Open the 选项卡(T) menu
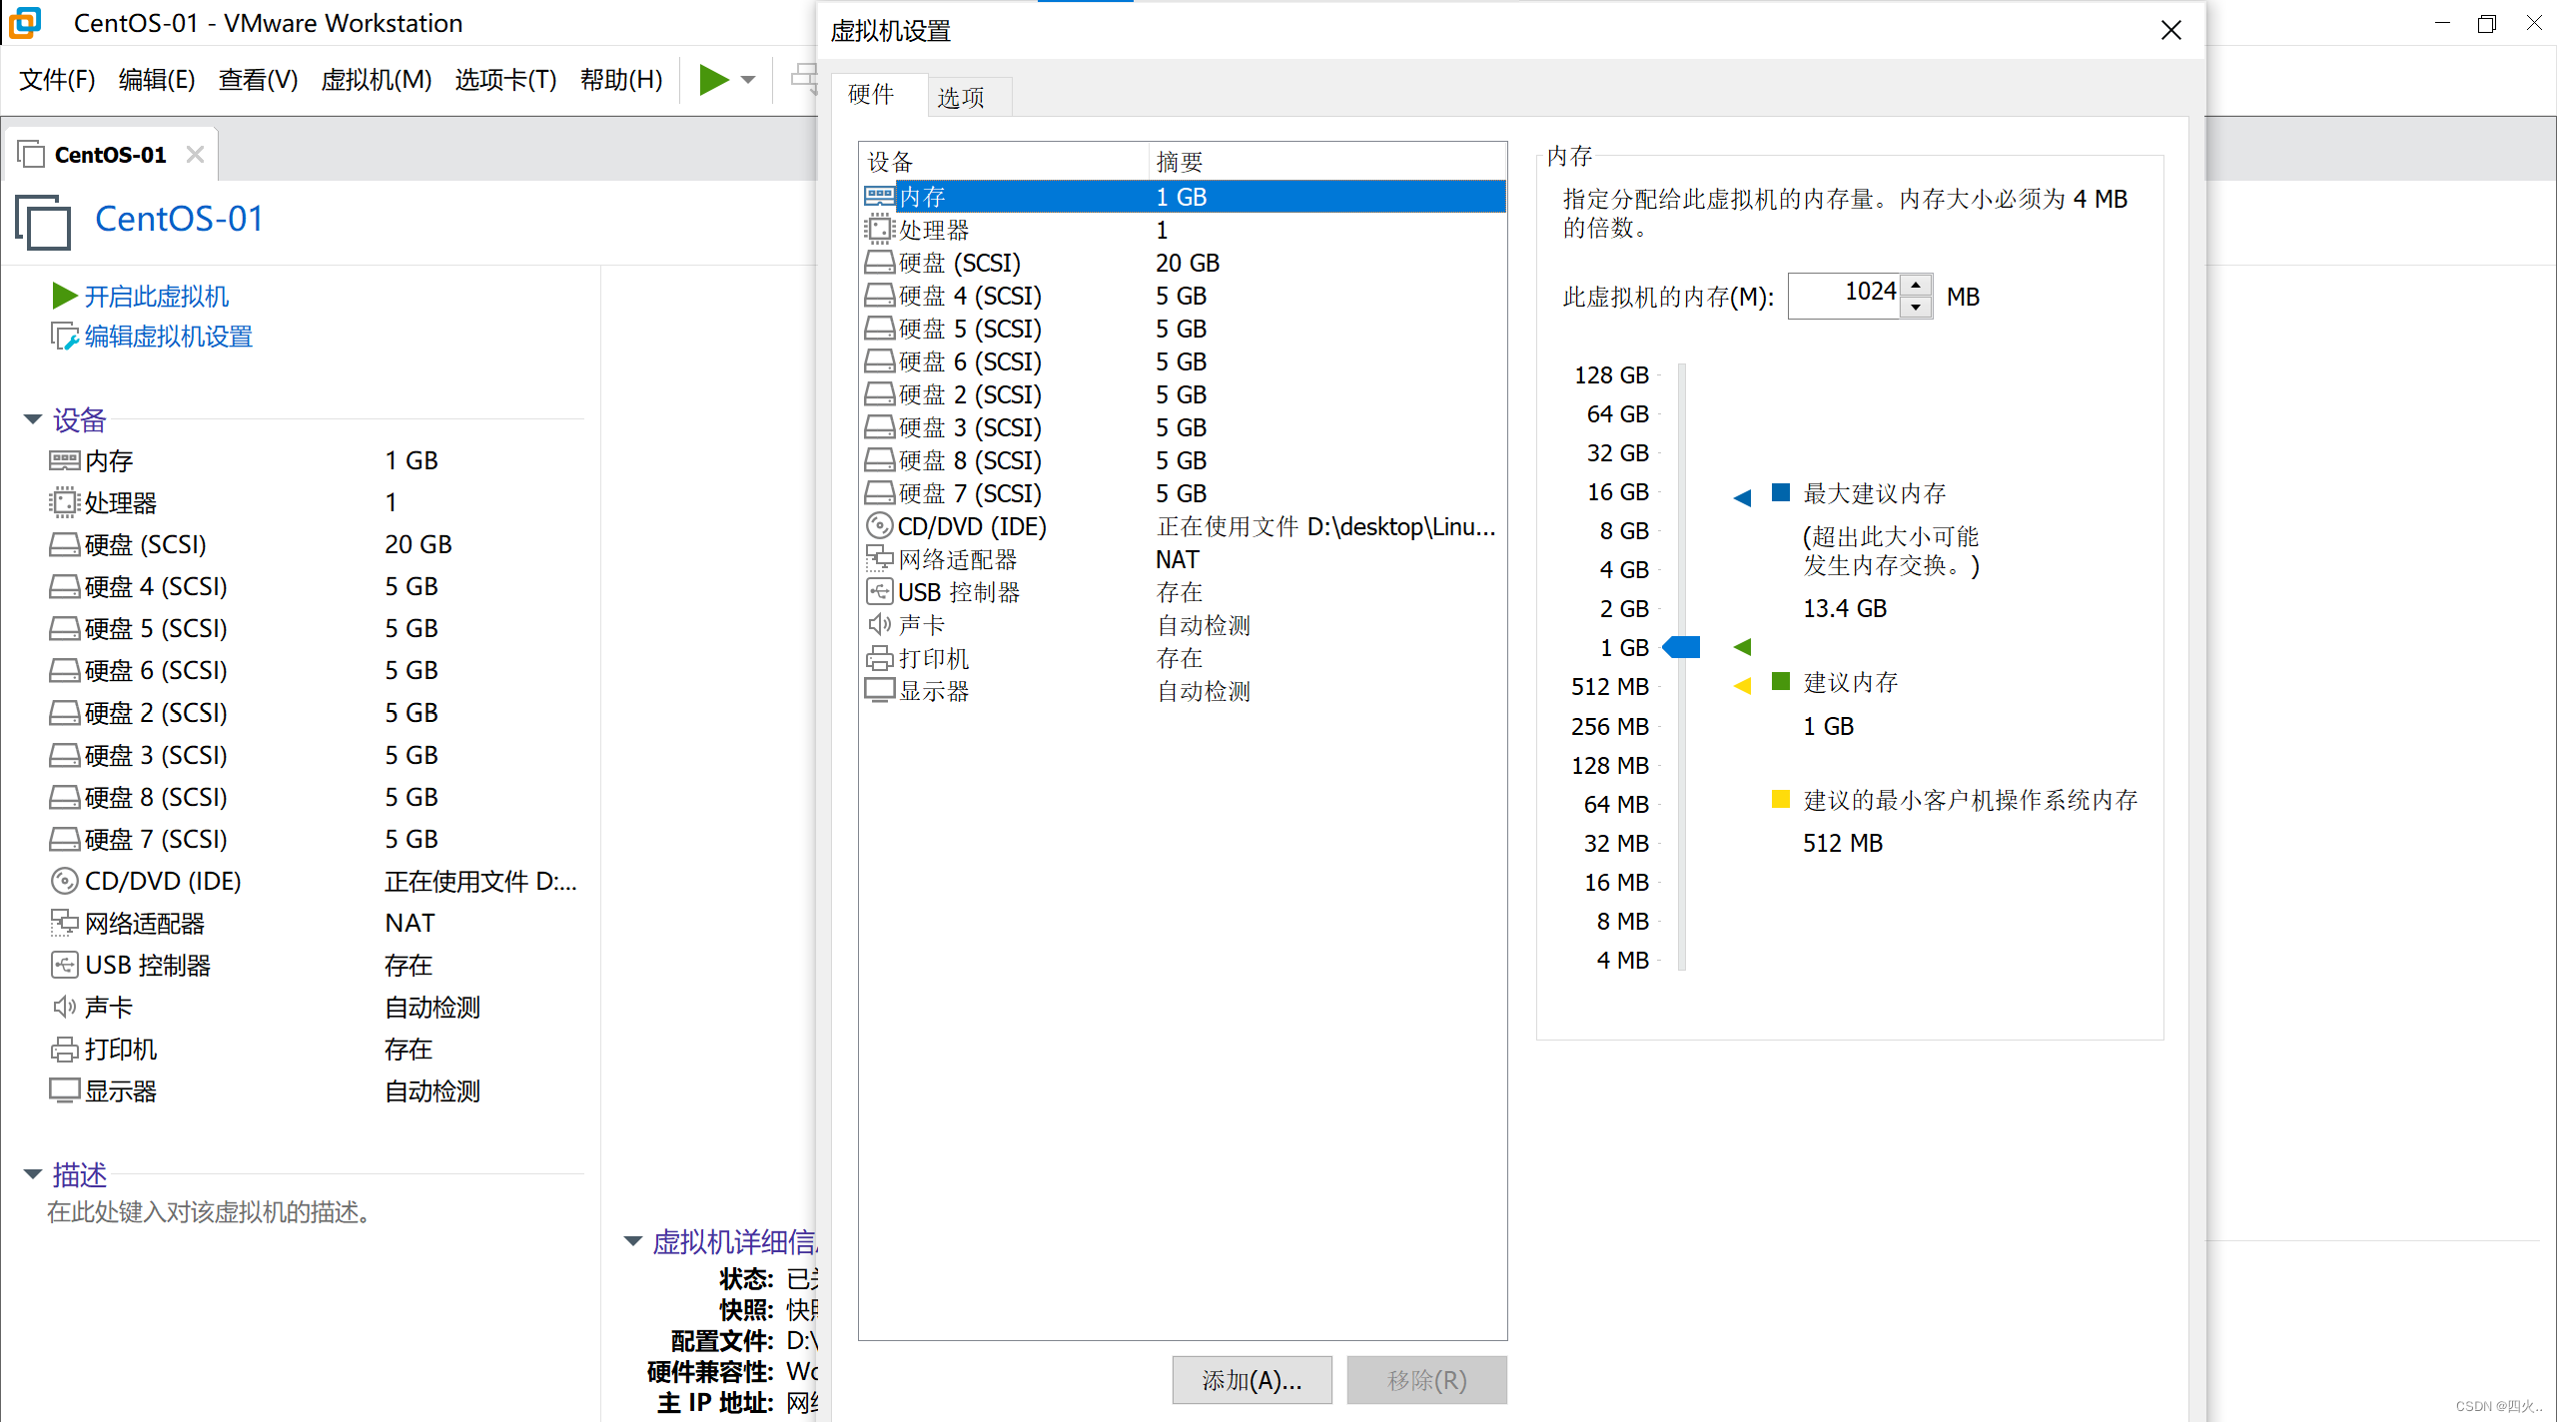The height and width of the screenshot is (1422, 2557). [x=505, y=80]
